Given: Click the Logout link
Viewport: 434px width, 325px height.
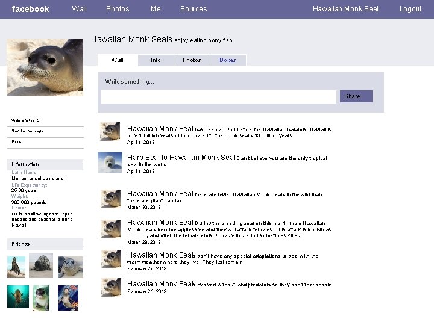Looking at the screenshot, I should pos(410,9).
